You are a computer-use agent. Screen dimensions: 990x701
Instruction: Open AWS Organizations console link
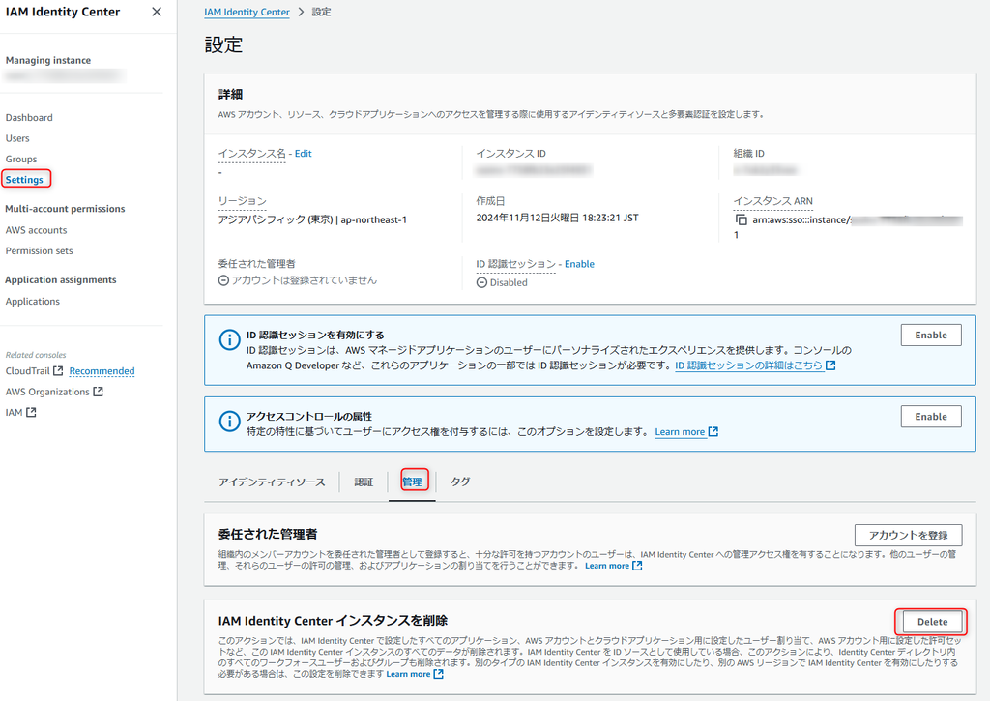pos(47,392)
